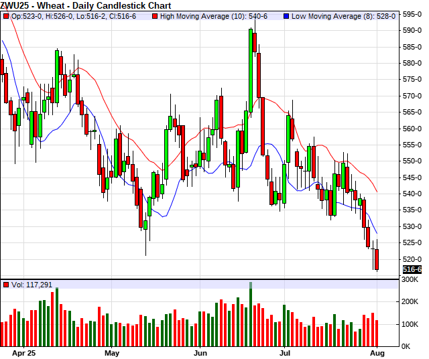Click the 300K volume axis label
The image size is (429, 359).
pos(411,279)
